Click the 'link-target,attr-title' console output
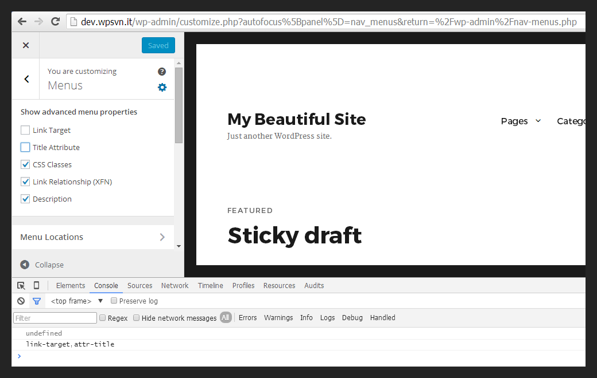 click(70, 344)
